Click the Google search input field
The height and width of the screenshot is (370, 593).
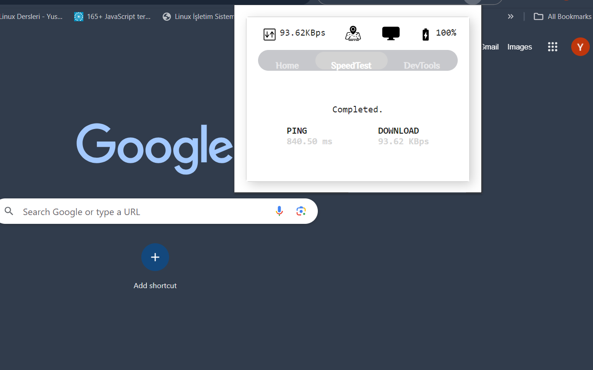[x=139, y=211]
